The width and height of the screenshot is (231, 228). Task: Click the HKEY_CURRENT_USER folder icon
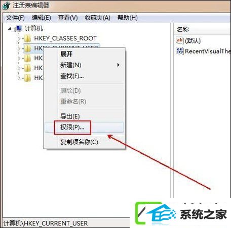coord(27,48)
